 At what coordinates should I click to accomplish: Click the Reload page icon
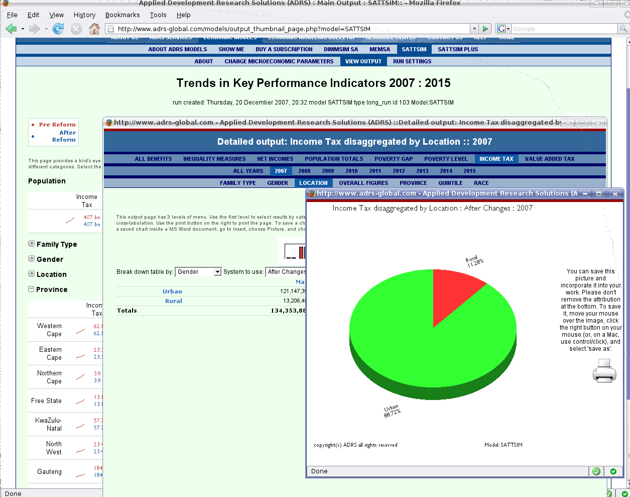coord(59,28)
